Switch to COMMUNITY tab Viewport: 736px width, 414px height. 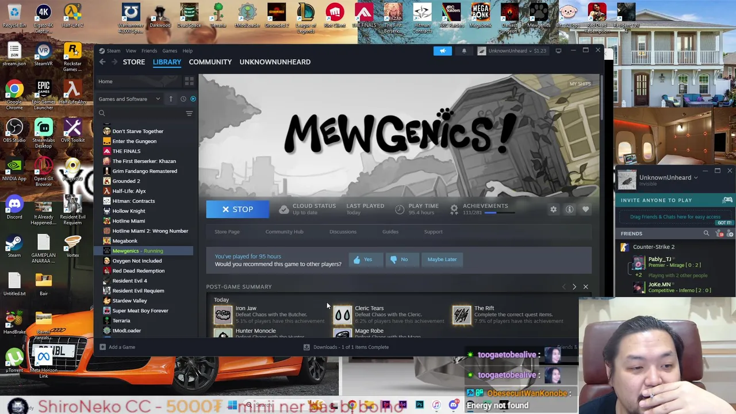click(210, 62)
